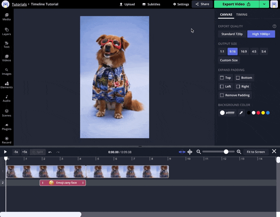This screenshot has width=280, height=217.
Task: Open the Settings menu
Action: [181, 4]
